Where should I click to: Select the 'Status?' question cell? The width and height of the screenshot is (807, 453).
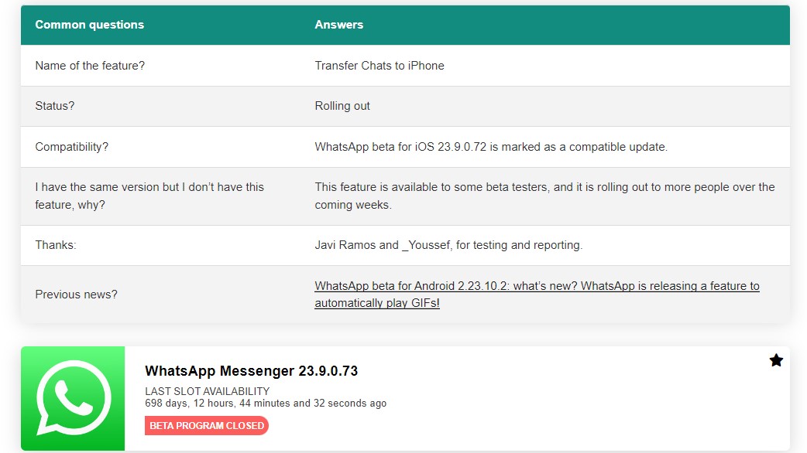[55, 106]
